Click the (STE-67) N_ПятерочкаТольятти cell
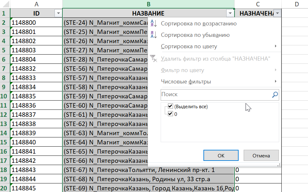Image resolution: width=308 pixels, height=192 pixels. pyautogui.click(x=149, y=169)
